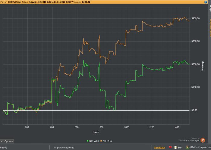Click the $100,00 y-axis label
This screenshot has width=211, height=150.
click(195, 87)
